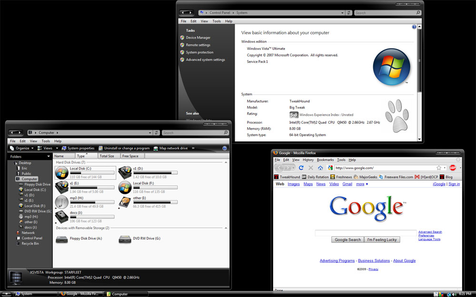Click Windows Experience Index 5.9 badge
This screenshot has width=476, height=297.
pyautogui.click(x=294, y=115)
